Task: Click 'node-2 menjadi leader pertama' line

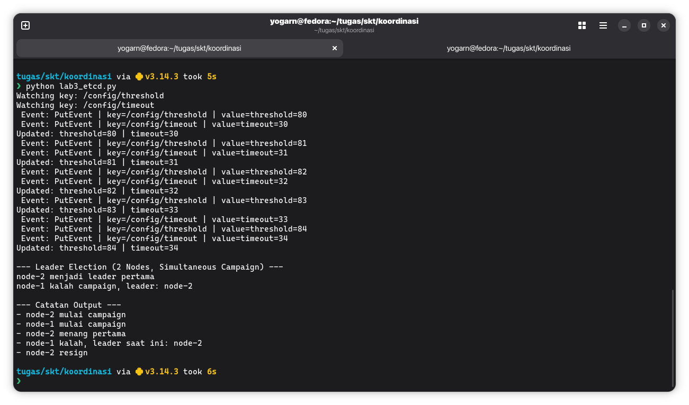Action: tap(85, 277)
